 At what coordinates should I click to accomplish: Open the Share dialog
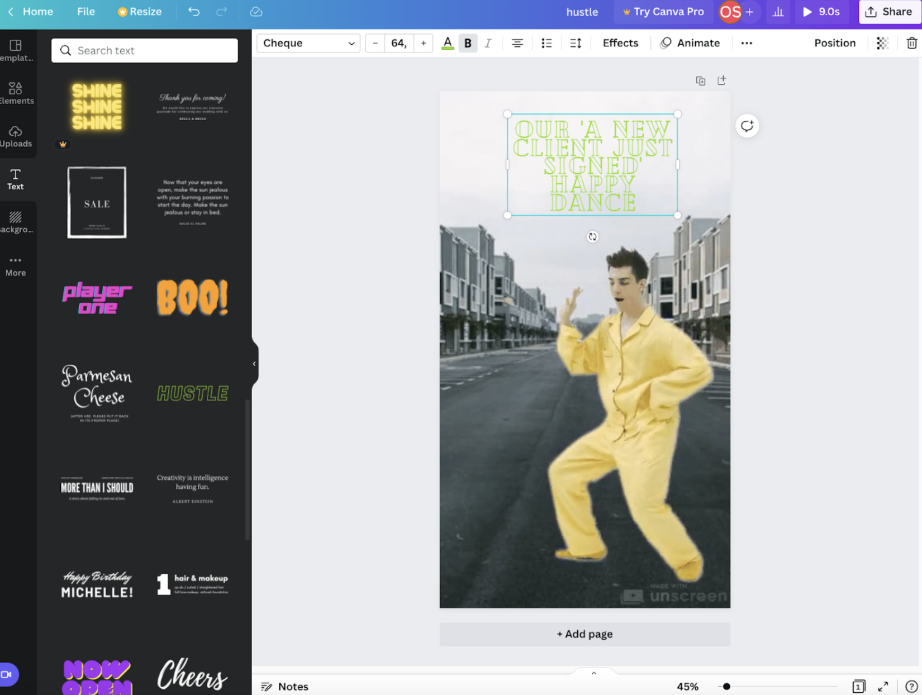tap(888, 12)
